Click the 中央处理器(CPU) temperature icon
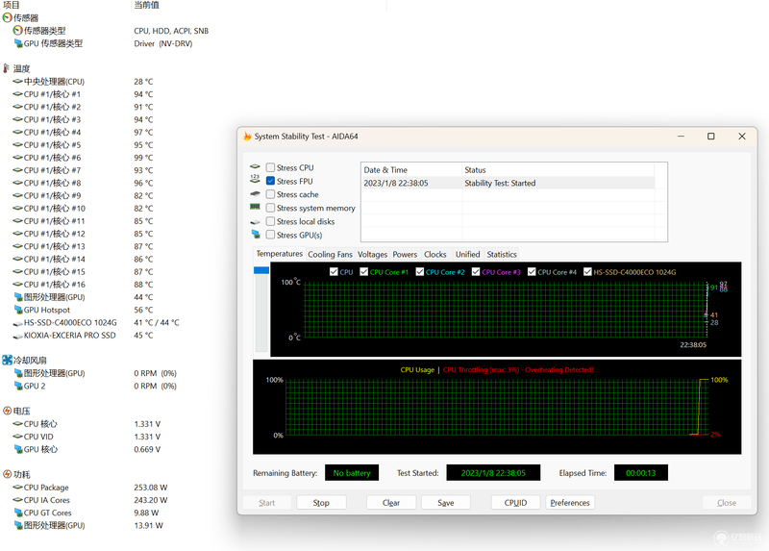The width and height of the screenshot is (769, 551). coord(17,81)
